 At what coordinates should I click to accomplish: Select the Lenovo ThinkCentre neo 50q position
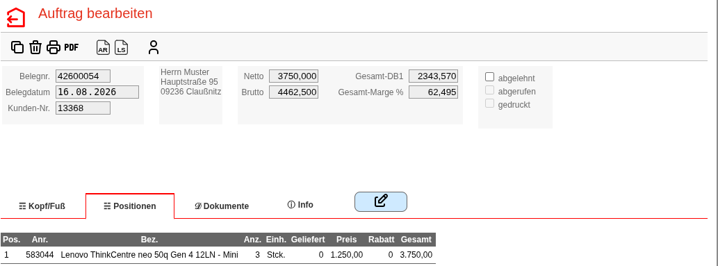(149, 255)
